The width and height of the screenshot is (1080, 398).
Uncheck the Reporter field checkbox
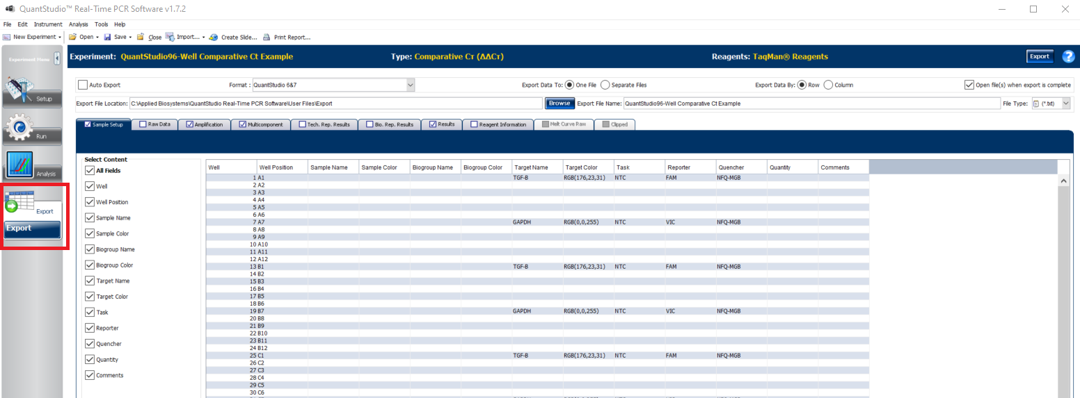tap(89, 328)
